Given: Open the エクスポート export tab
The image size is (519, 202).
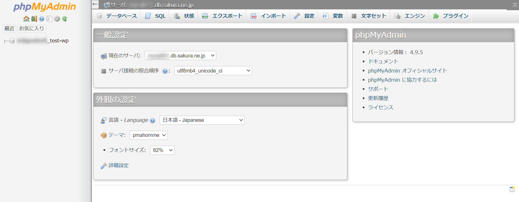Looking at the screenshot, I should (x=222, y=16).
